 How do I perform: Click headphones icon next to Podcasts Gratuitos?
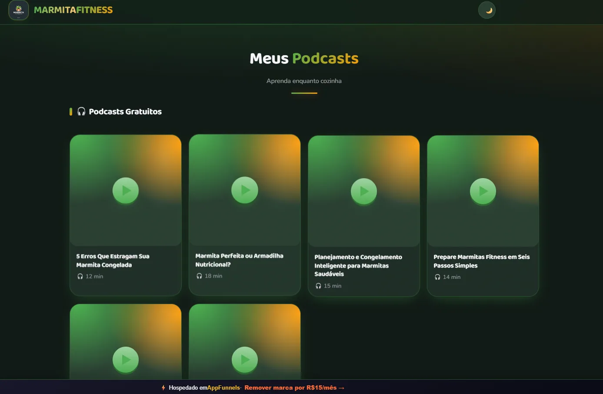point(81,112)
